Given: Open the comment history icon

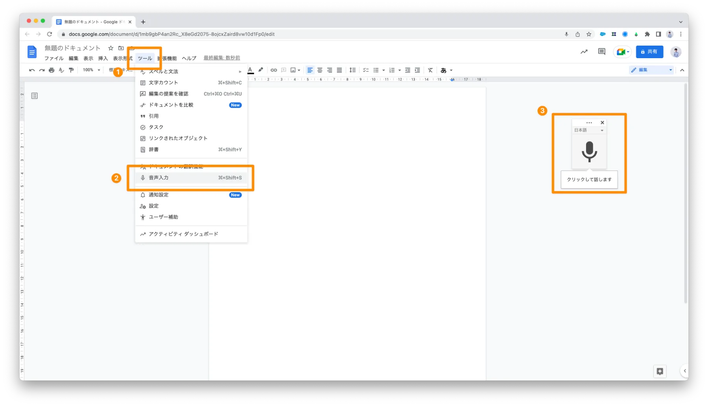Looking at the screenshot, I should [x=601, y=52].
